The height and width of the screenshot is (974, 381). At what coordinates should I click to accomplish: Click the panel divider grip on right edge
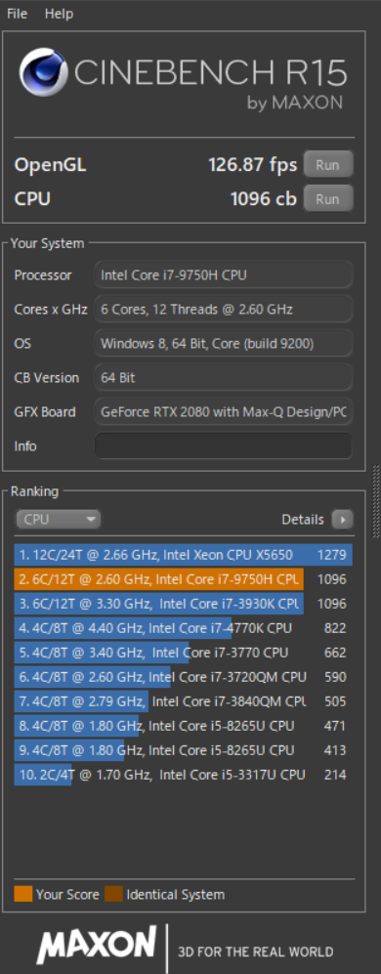click(376, 501)
